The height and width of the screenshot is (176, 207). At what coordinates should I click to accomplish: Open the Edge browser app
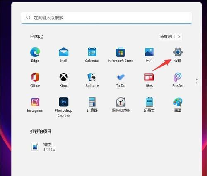click(x=35, y=55)
